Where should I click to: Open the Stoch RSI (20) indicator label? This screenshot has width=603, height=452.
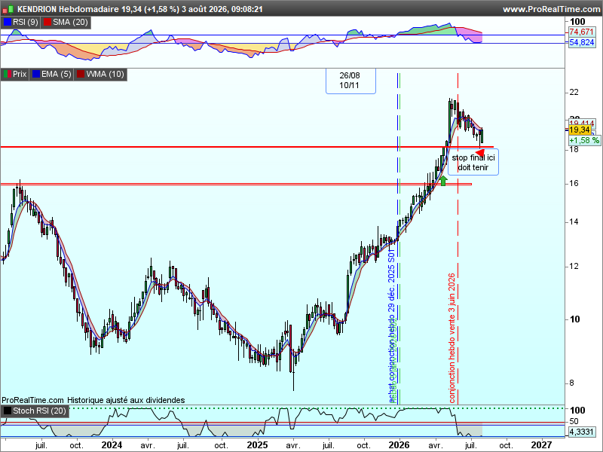tap(40, 411)
